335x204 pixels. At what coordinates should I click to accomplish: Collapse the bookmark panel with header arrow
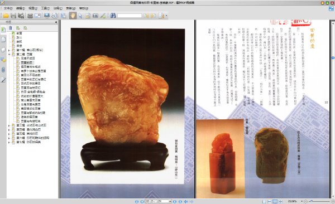coord(56,22)
